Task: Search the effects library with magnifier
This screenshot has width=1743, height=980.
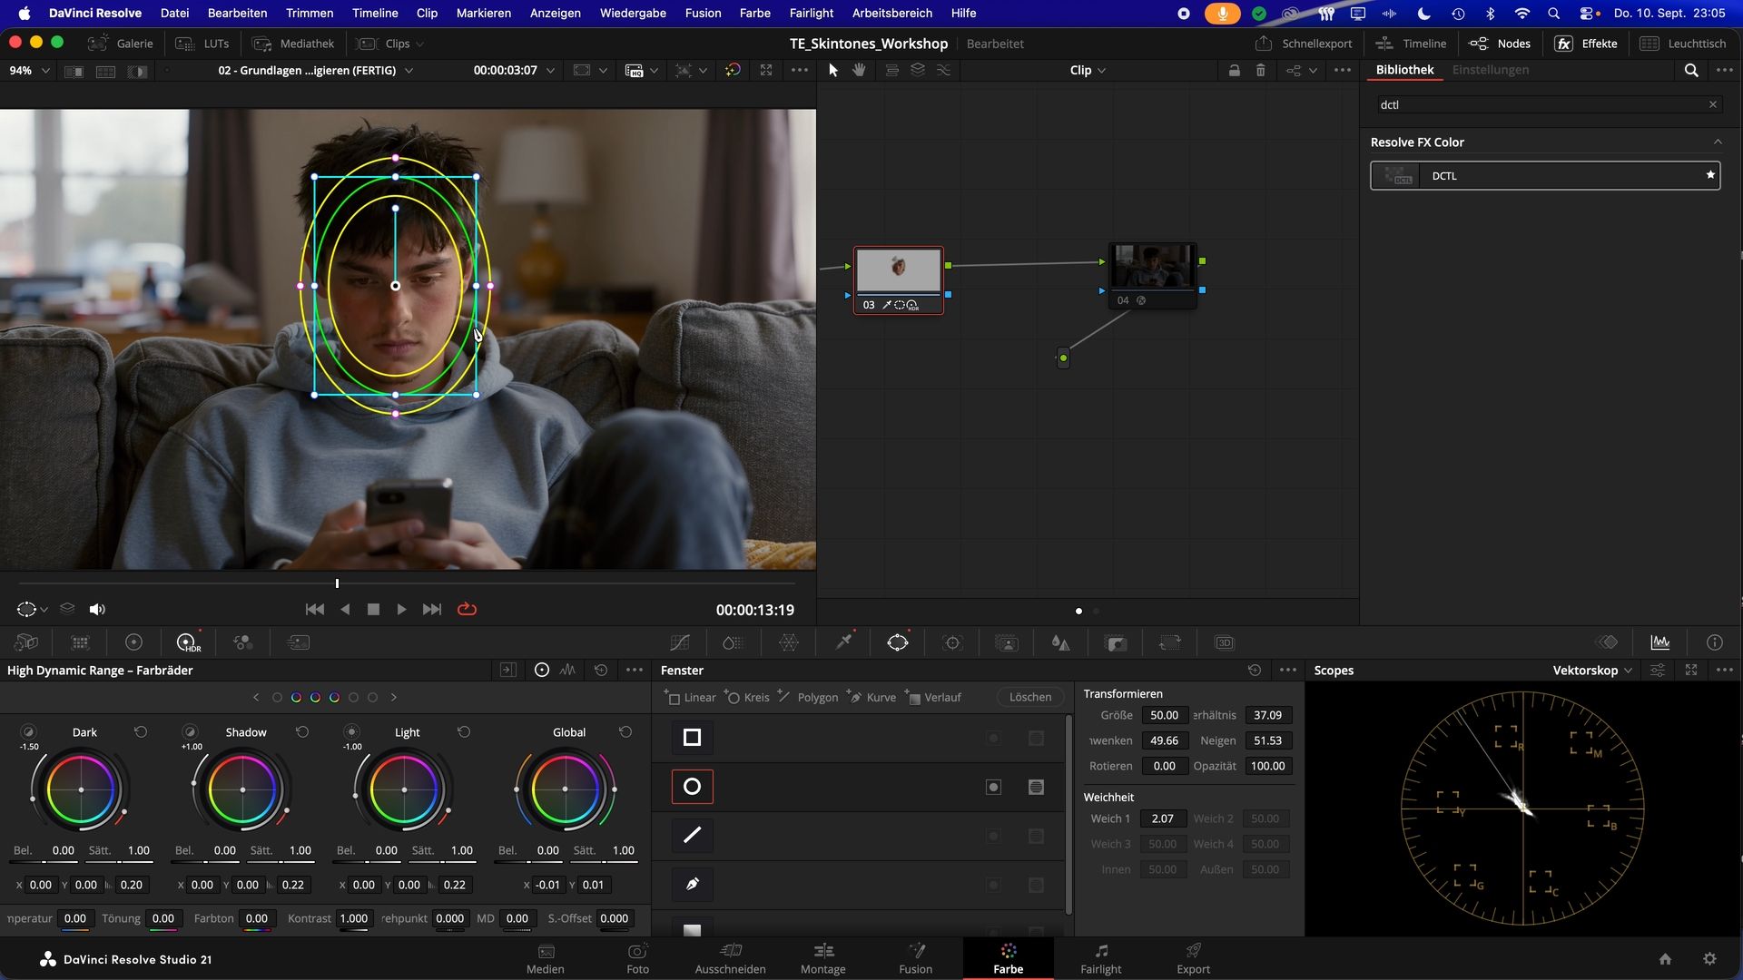Action: 1691,70
